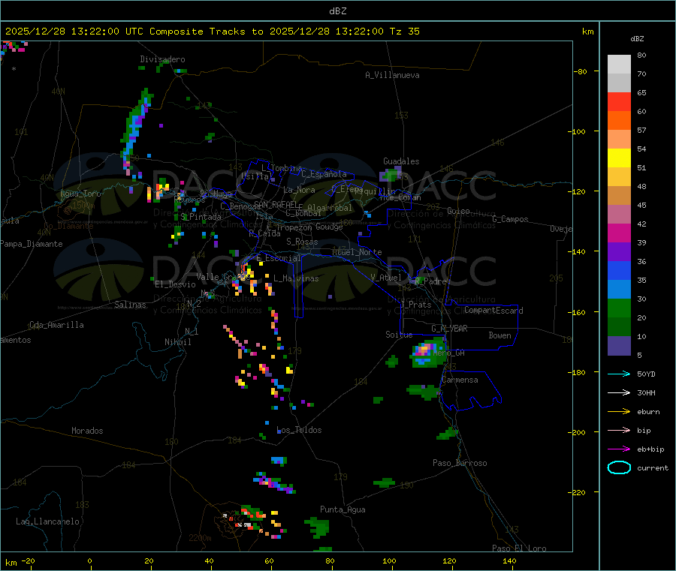This screenshot has width=676, height=571.
Task: Click the blue 35–36 dBZ swatch
Action: point(619,270)
